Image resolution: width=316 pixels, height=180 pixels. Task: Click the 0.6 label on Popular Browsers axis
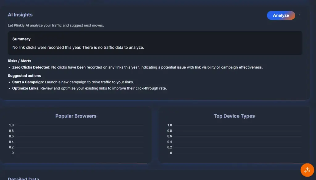tap(11, 136)
